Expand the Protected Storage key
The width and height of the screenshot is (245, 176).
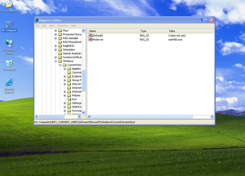[x=56, y=34]
